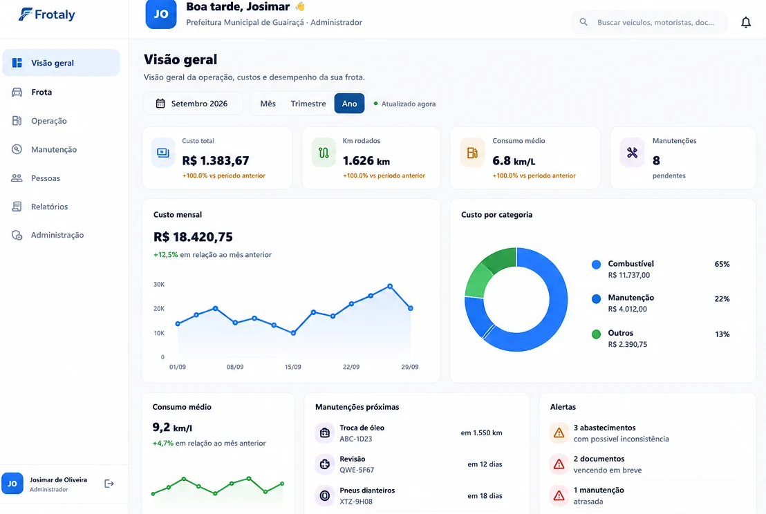The height and width of the screenshot is (514, 766).
Task: Click the Manutenção legend color dot
Action: (x=596, y=298)
